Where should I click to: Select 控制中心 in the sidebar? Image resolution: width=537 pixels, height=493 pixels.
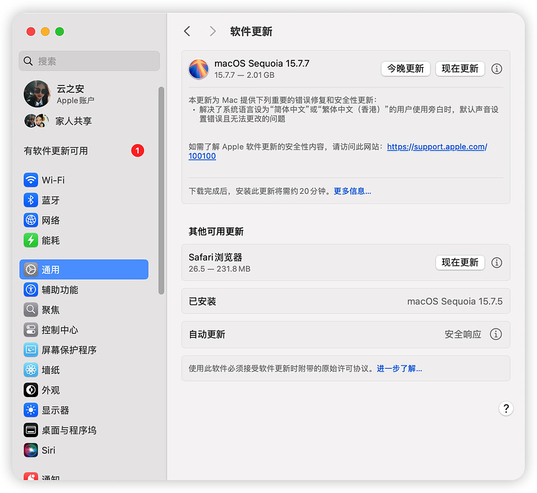coord(84,329)
